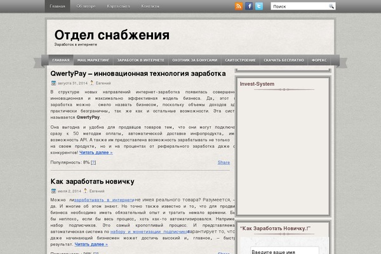
Task: Click site title Отдел снабжения
Action: tap(112, 35)
